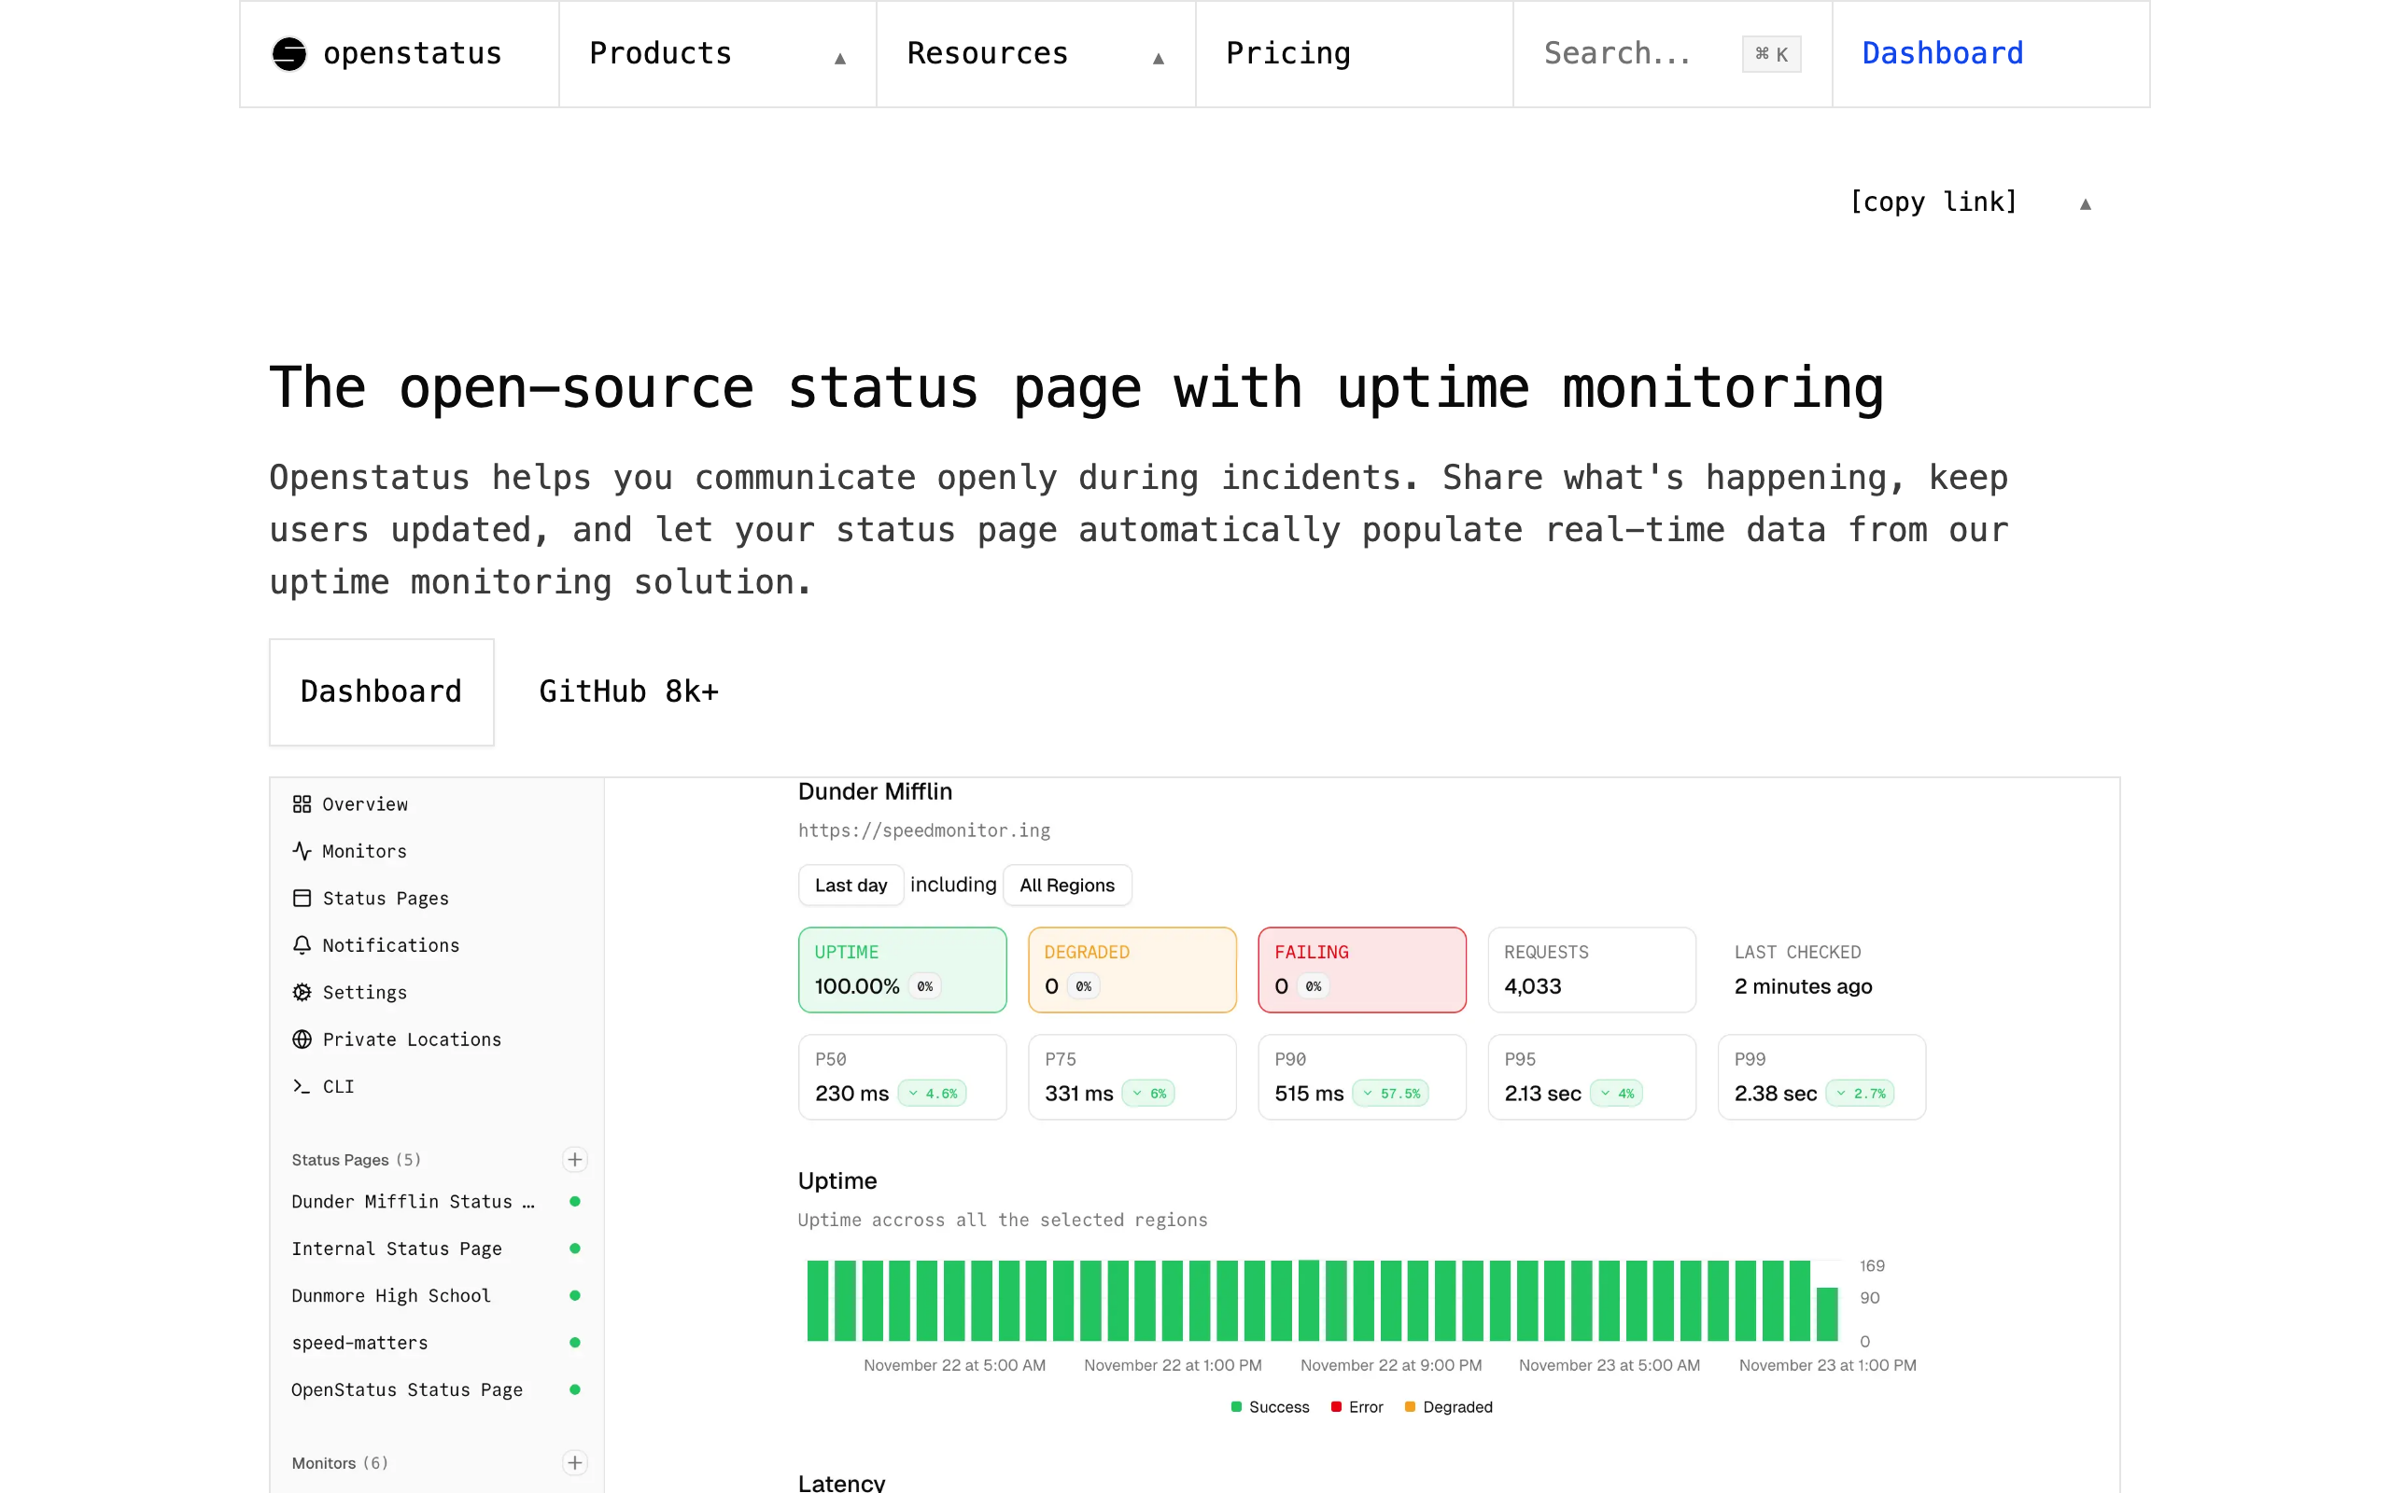Open the Pricing menu item
This screenshot has height=1493, width=2390.
coord(1287,53)
